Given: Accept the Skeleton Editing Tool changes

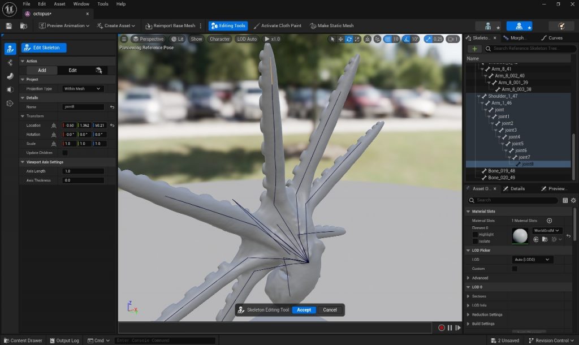Looking at the screenshot, I should (304, 310).
